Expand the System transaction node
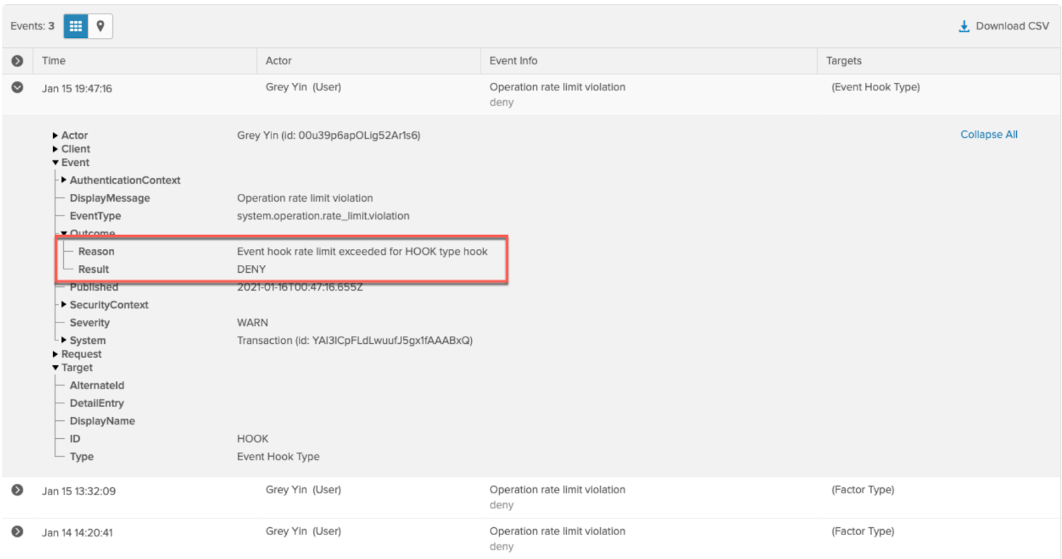This screenshot has height=559, width=1062. 64,340
